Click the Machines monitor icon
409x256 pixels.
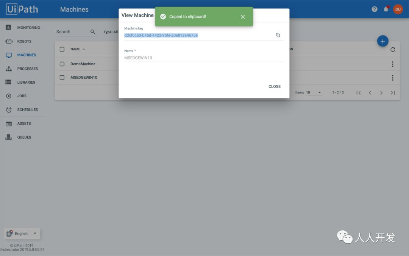click(9, 55)
